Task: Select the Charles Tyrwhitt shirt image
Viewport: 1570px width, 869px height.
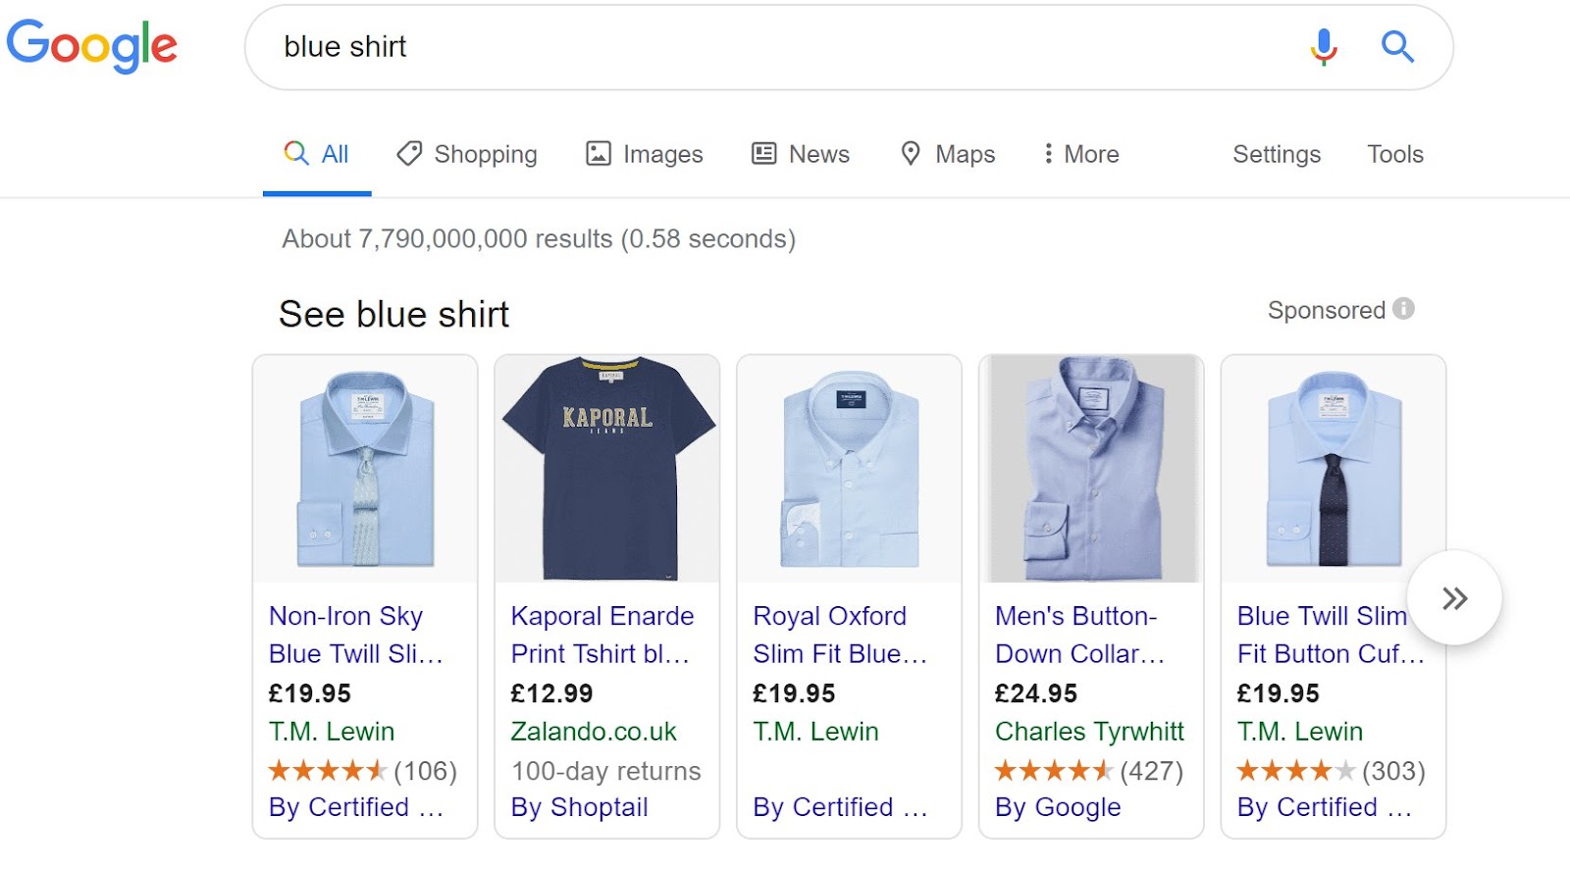Action: 1091,469
